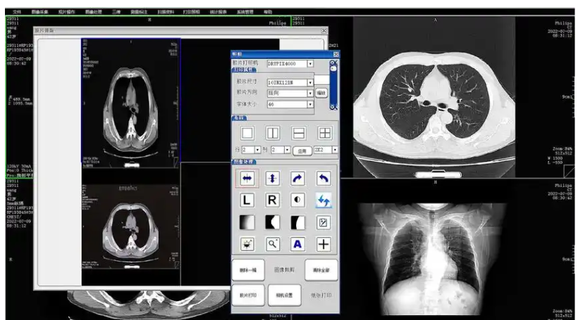The height and width of the screenshot is (320, 578).
Task: Click the brightness sun icon
Action: point(247,244)
